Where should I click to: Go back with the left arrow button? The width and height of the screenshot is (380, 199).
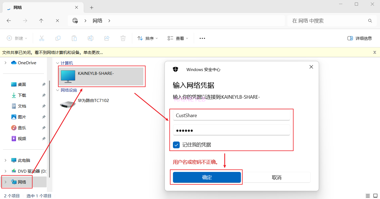click(x=9, y=21)
